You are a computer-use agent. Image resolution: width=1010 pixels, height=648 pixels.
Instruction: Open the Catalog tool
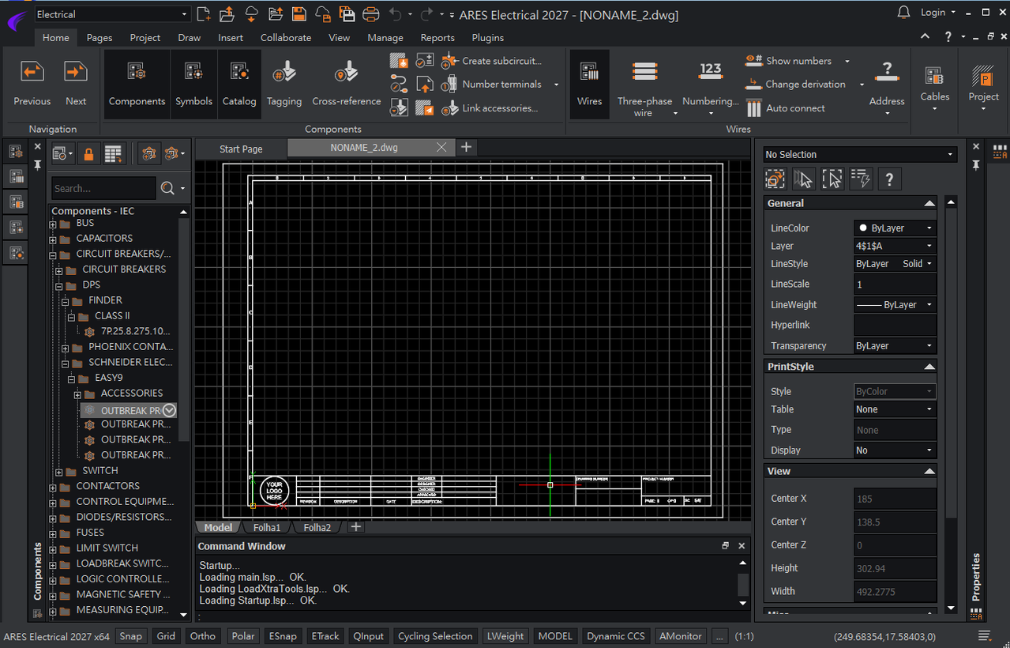click(x=239, y=85)
